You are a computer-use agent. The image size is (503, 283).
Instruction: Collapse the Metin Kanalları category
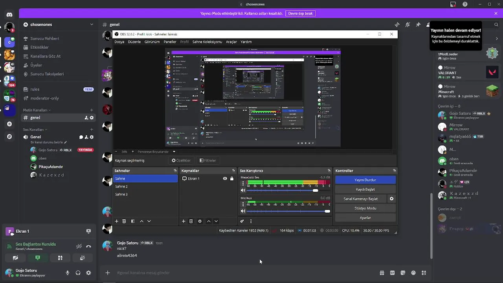(37, 110)
